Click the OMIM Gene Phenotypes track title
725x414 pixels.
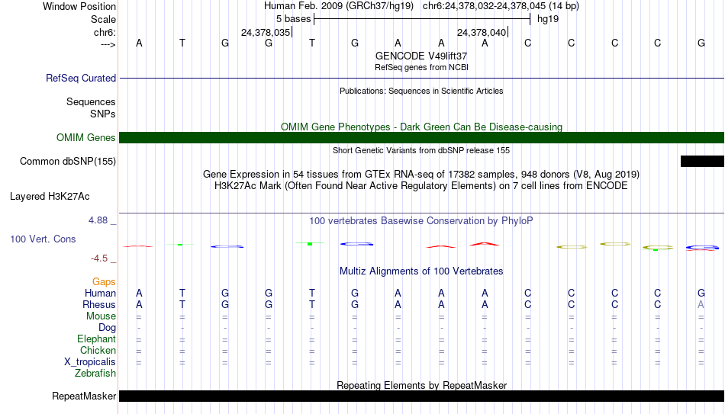click(x=421, y=127)
